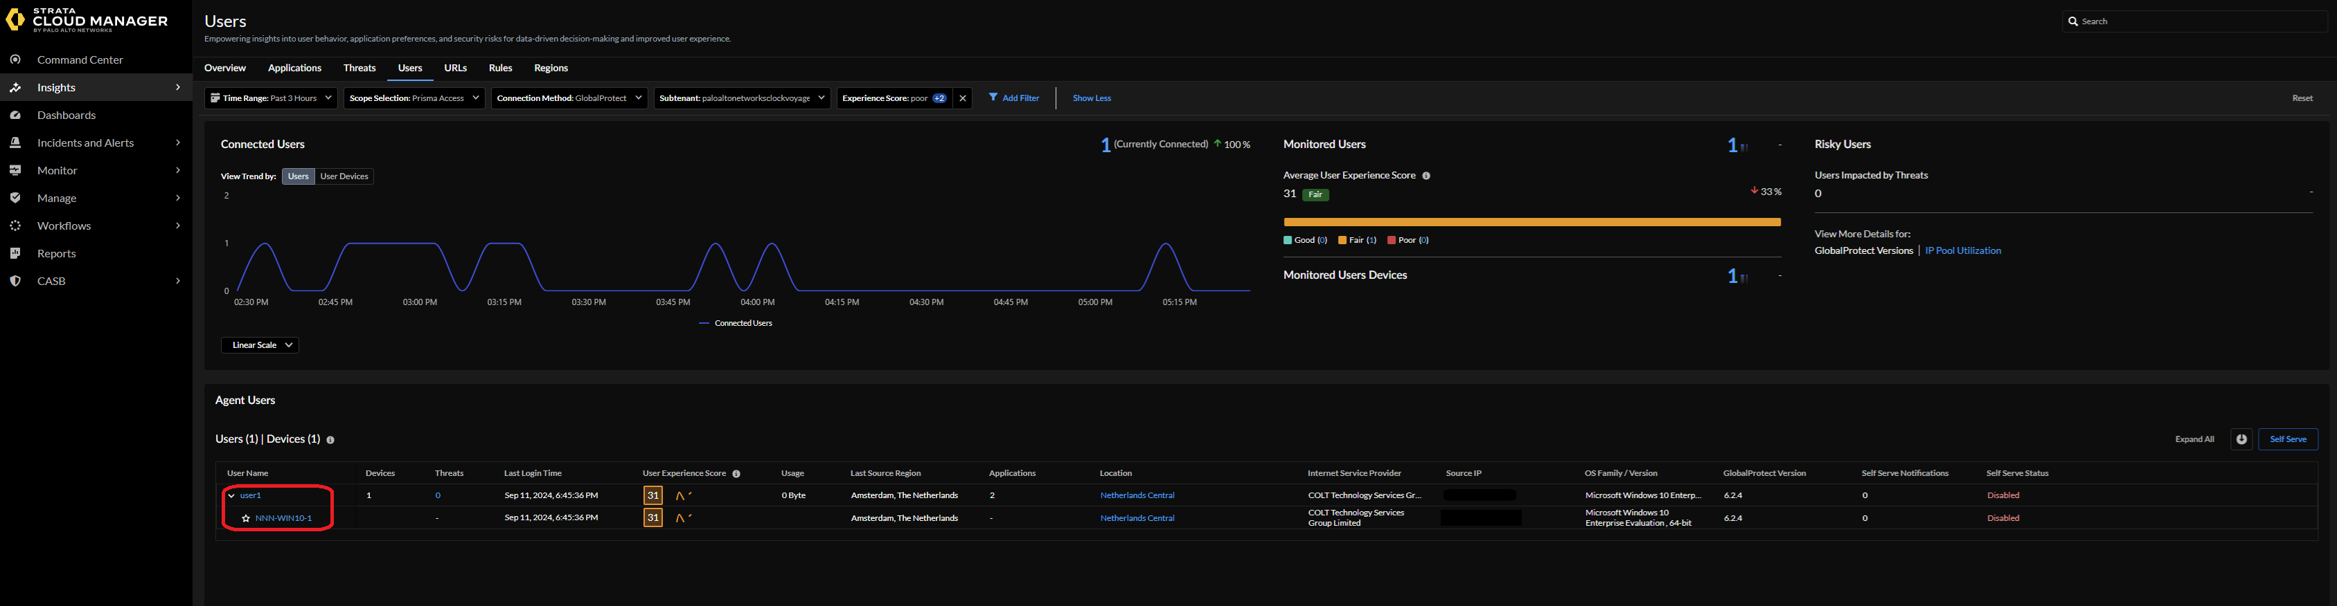Image resolution: width=2337 pixels, height=606 pixels.
Task: Click the orange Fair legend swatch
Action: 1342,240
